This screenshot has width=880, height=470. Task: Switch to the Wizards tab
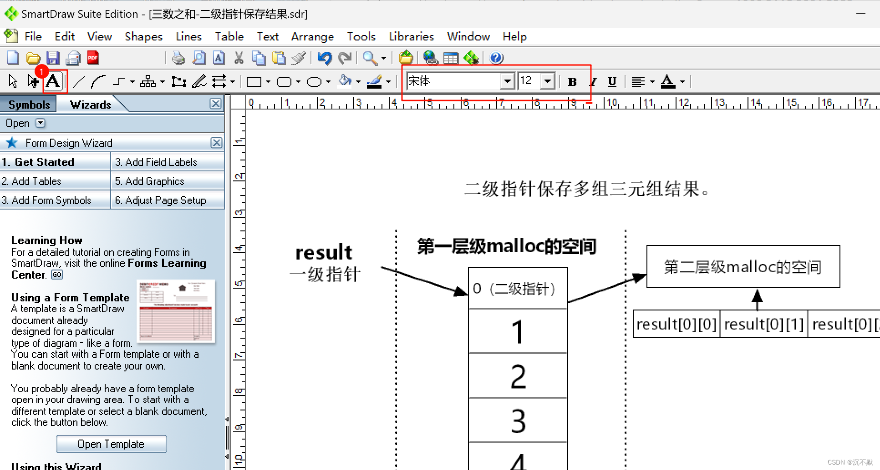click(x=91, y=105)
